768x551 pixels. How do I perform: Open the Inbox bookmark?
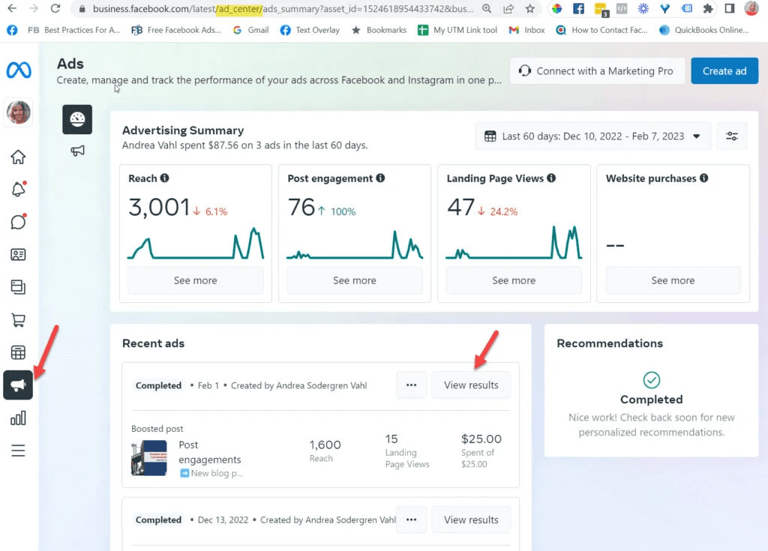(x=526, y=30)
